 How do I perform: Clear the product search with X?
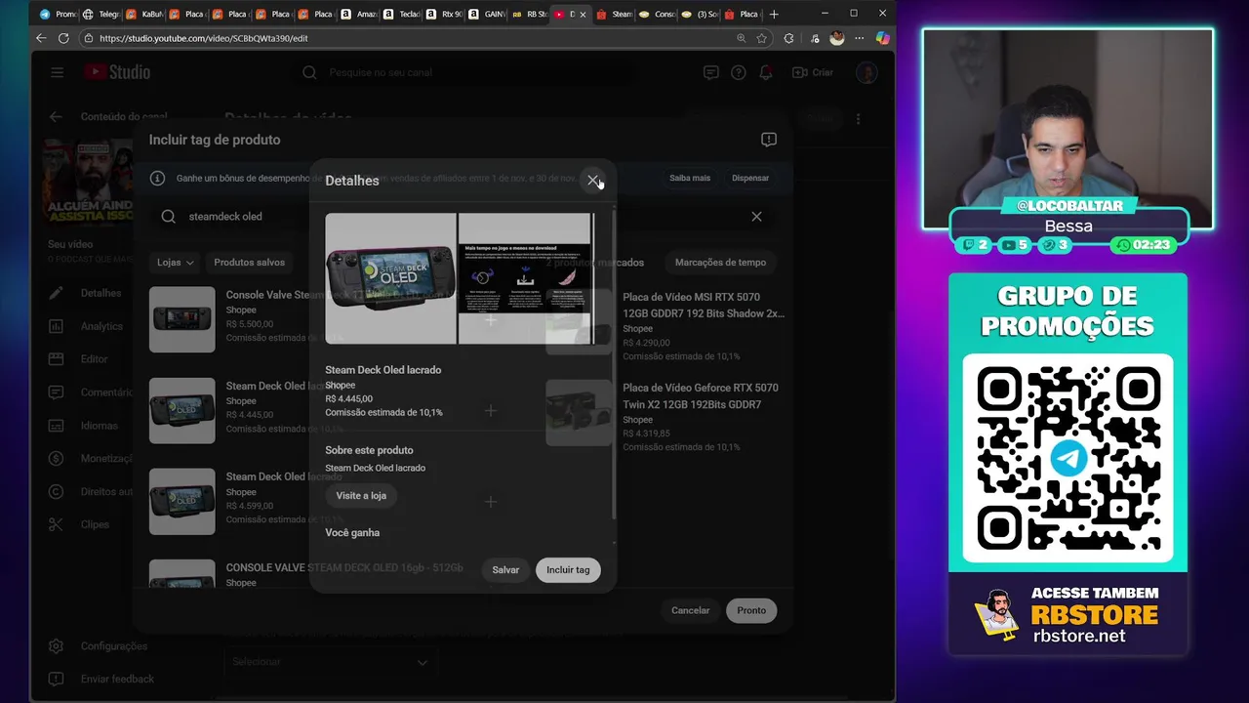(x=756, y=217)
